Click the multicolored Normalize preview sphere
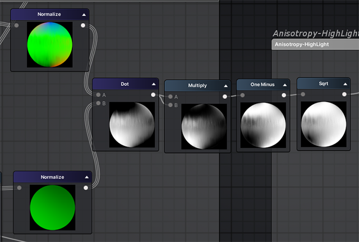 (50, 44)
